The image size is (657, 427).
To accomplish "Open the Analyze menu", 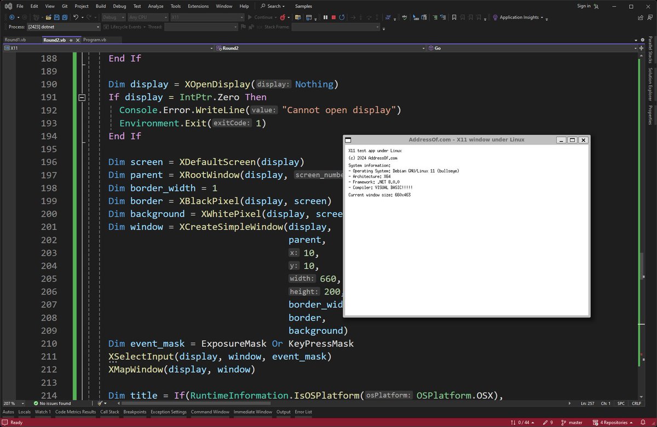I will pos(155,6).
